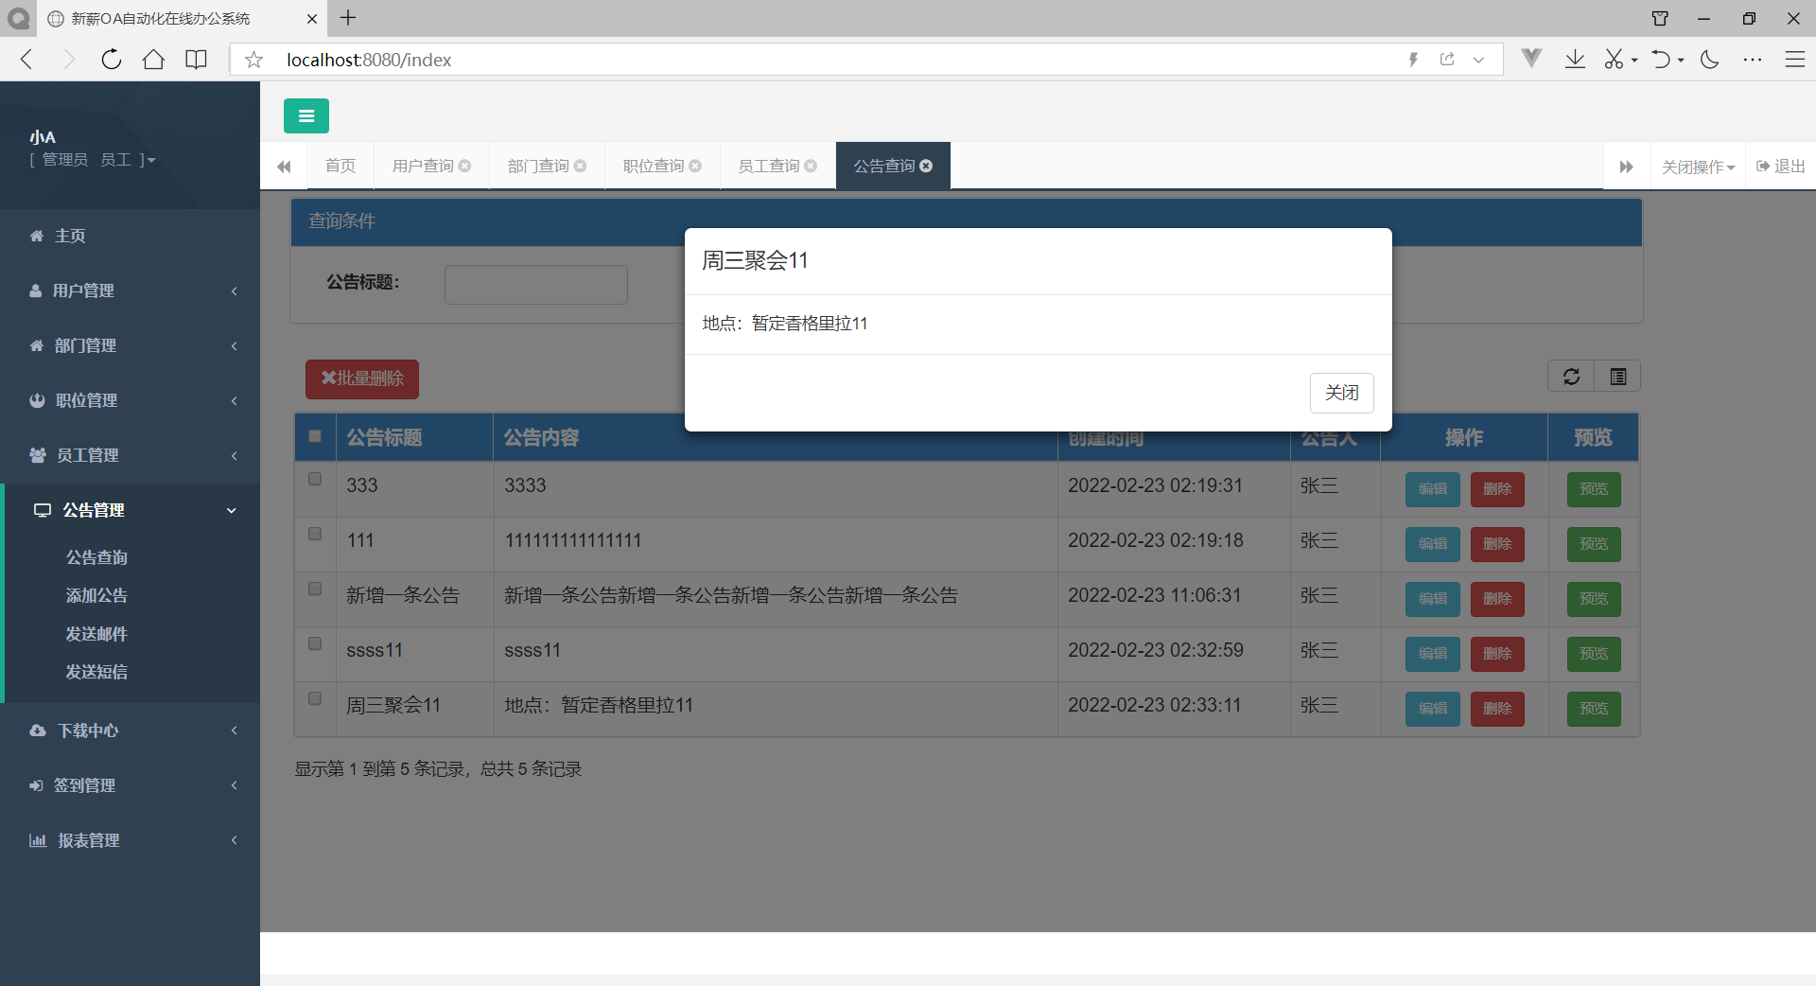The height and width of the screenshot is (986, 1816).
Task: Toggle the green hamburger sidebar menu button
Action: (x=306, y=115)
